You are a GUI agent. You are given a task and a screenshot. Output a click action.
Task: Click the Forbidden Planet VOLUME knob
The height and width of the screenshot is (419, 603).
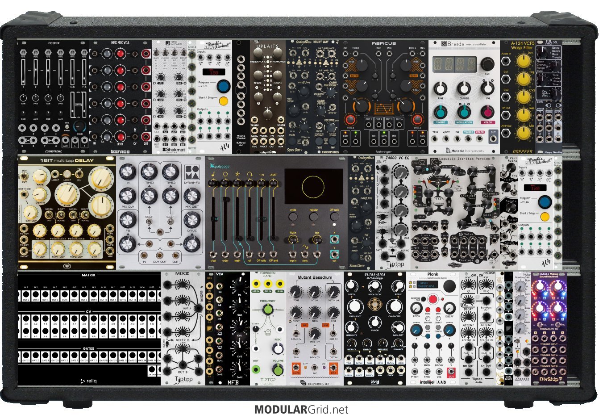tap(278, 370)
